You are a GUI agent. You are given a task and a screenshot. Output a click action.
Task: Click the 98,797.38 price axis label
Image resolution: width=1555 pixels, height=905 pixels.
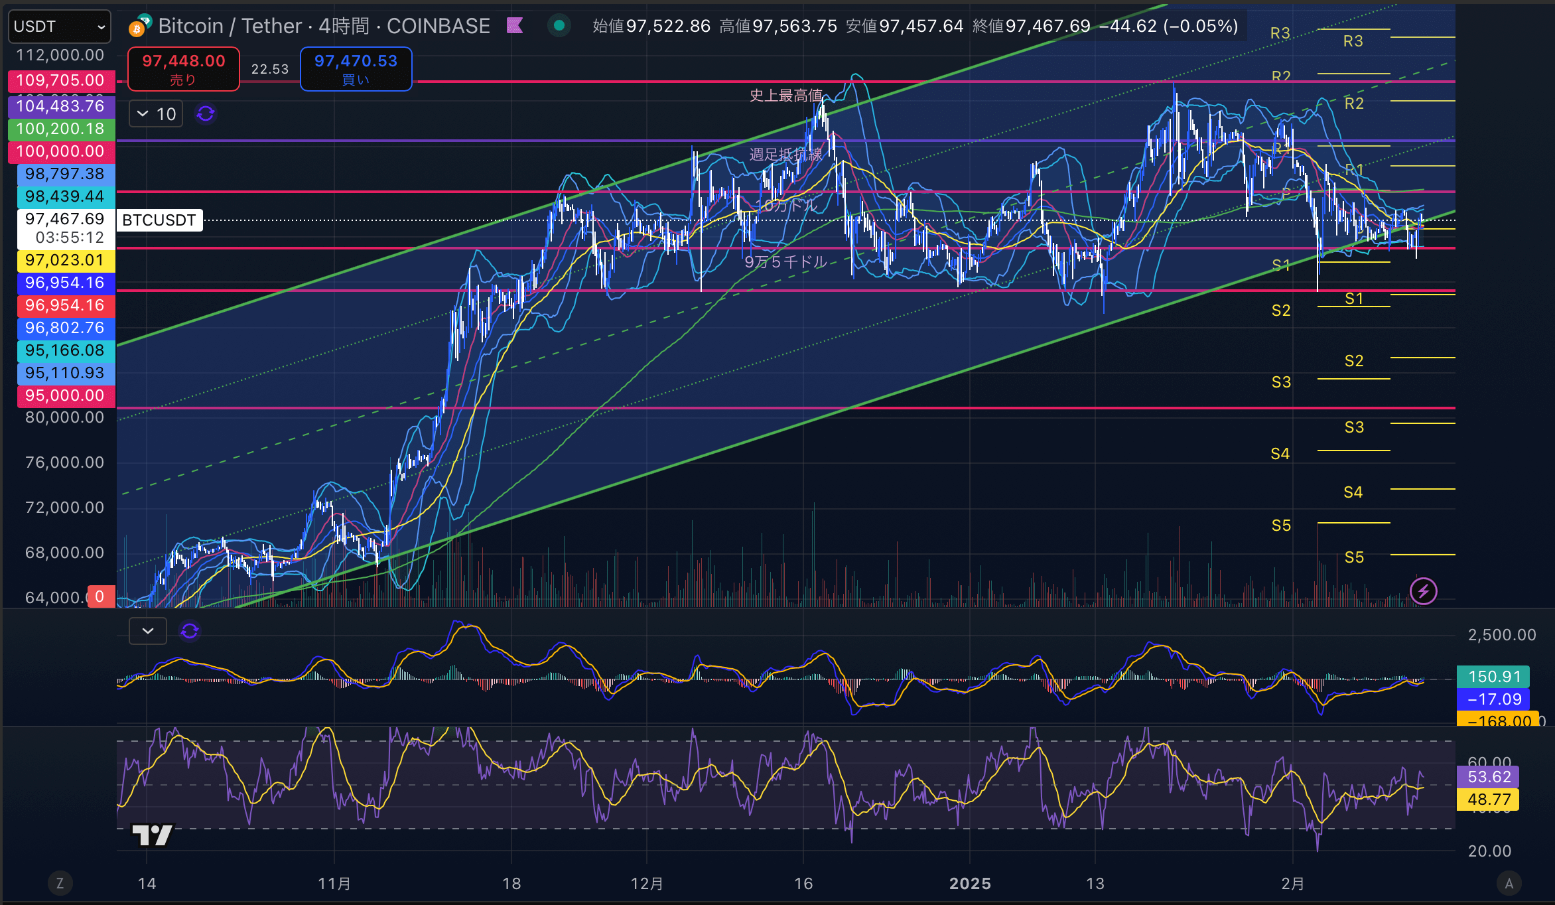point(66,174)
